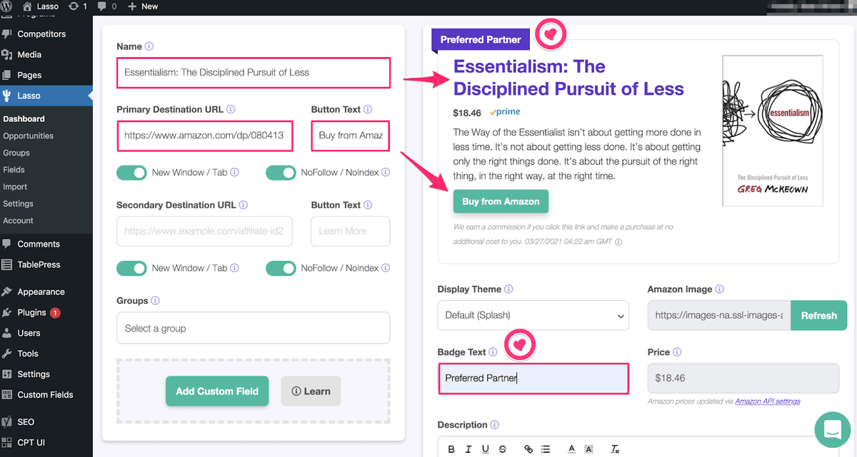Open the New menu in admin bar
The image size is (857, 457).
(143, 6)
